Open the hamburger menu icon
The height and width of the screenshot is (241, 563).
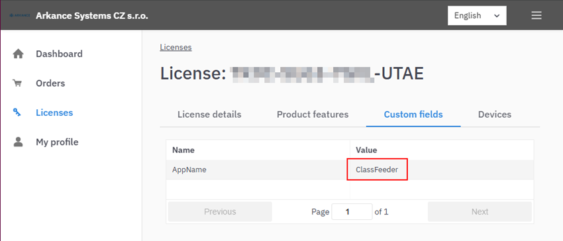tap(537, 15)
